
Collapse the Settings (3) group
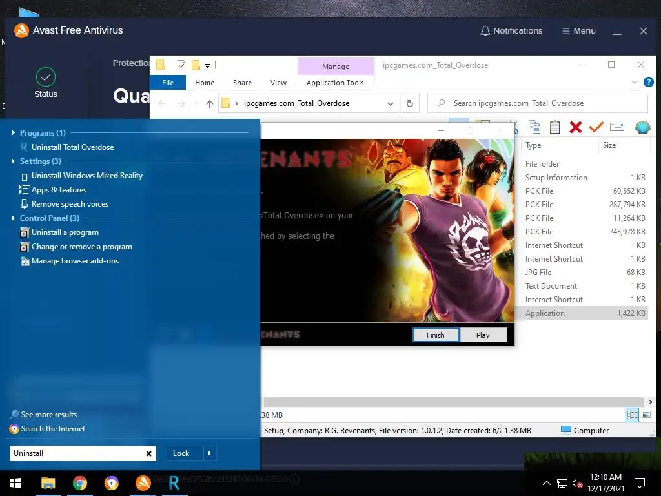[x=14, y=161]
